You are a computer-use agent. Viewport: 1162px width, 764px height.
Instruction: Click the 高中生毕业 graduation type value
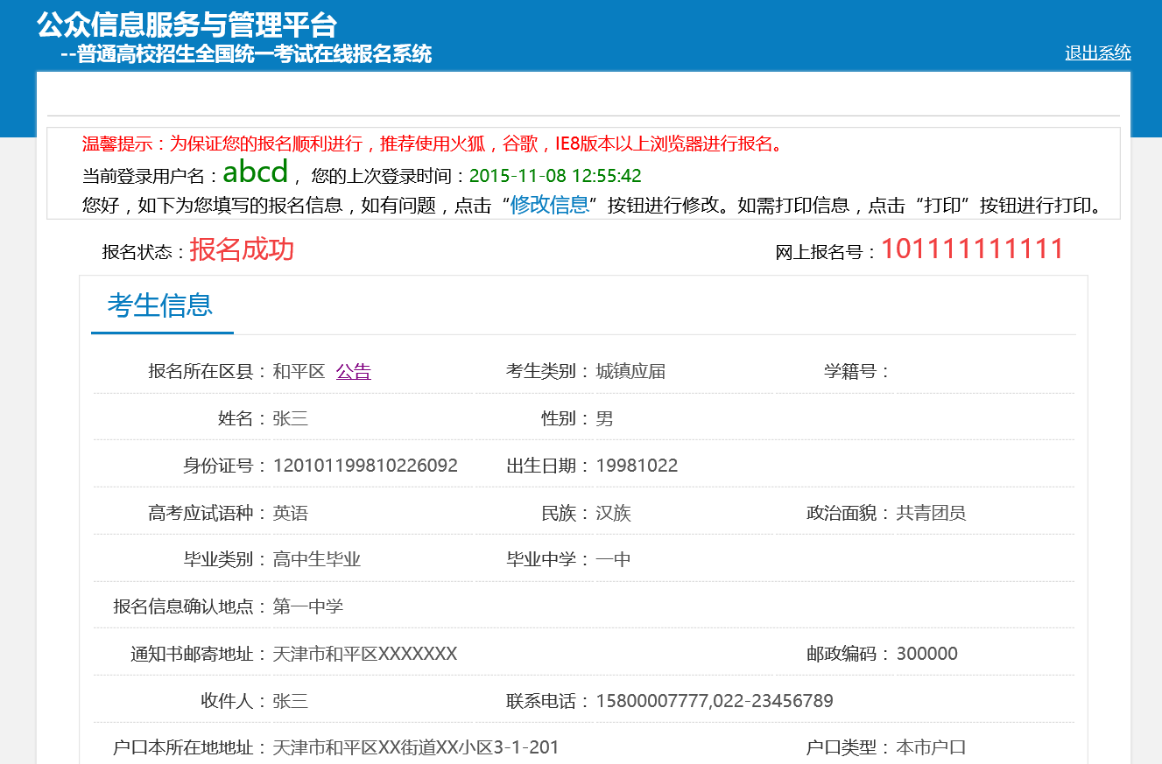[x=317, y=560]
